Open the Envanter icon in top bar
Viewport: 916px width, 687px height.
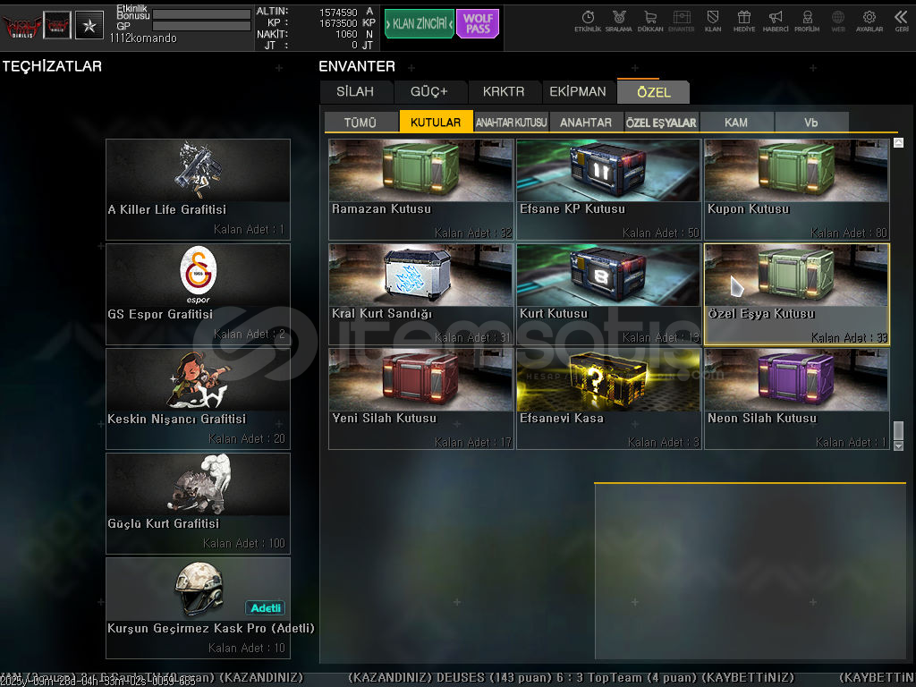click(681, 21)
